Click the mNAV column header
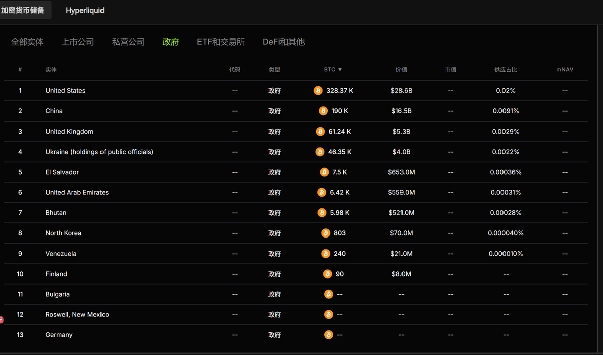 click(565, 70)
